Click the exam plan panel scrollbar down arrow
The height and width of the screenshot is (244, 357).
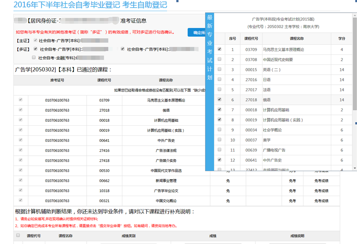point(354,168)
